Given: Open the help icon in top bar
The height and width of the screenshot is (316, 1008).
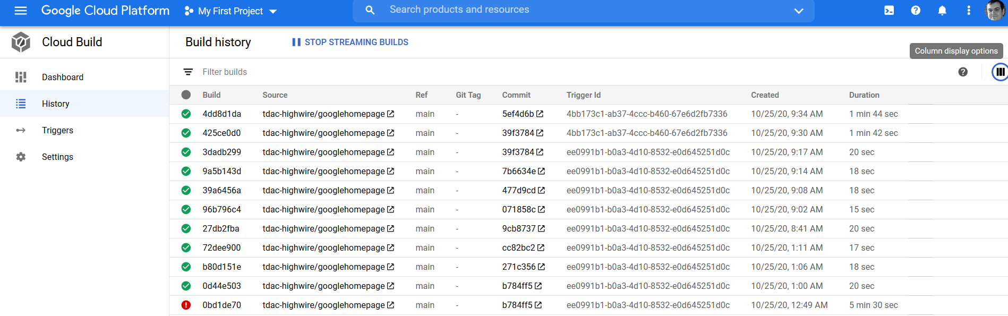Looking at the screenshot, I should [x=916, y=11].
